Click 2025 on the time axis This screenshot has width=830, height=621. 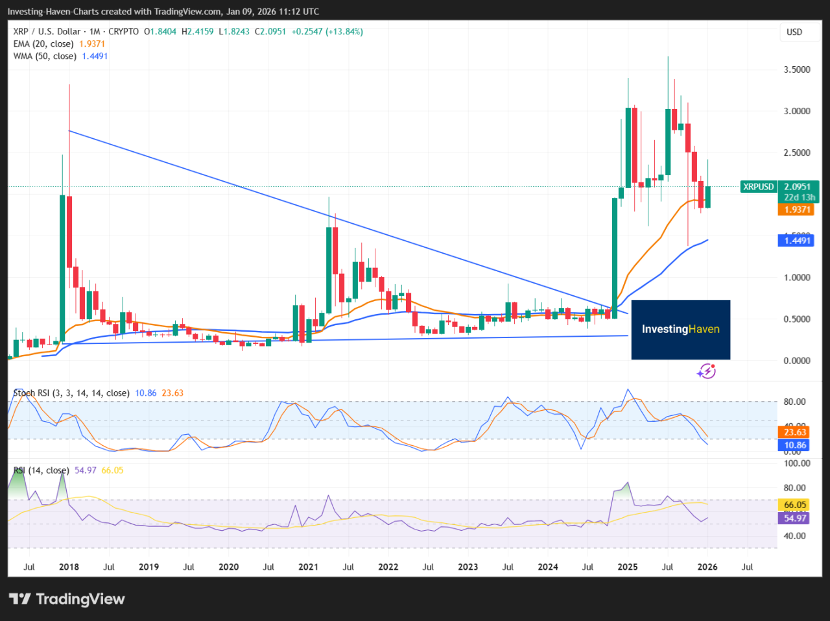click(627, 566)
